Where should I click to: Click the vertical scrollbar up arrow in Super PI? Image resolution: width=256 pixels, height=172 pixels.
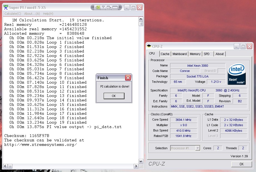tap(141, 19)
